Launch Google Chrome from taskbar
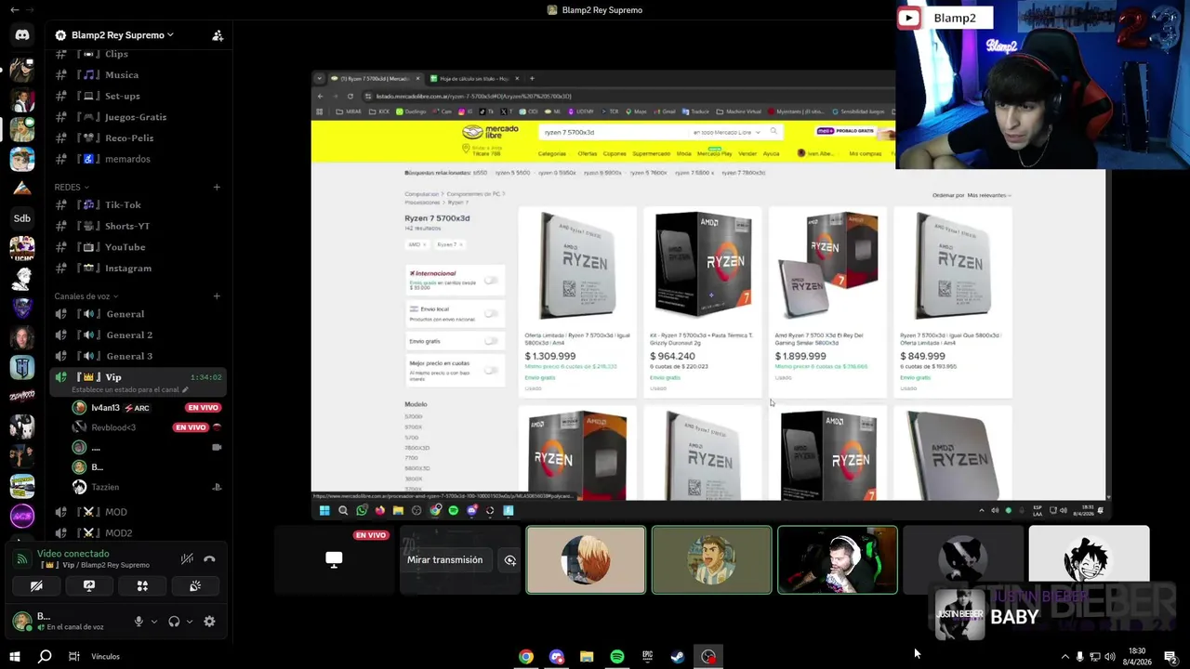Image resolution: width=1190 pixels, height=669 pixels. pos(526,657)
